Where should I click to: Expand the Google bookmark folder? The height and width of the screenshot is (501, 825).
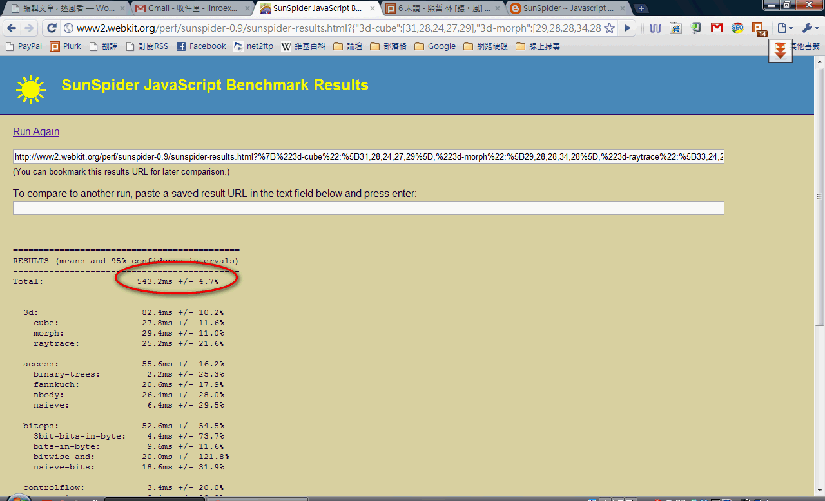tap(435, 46)
